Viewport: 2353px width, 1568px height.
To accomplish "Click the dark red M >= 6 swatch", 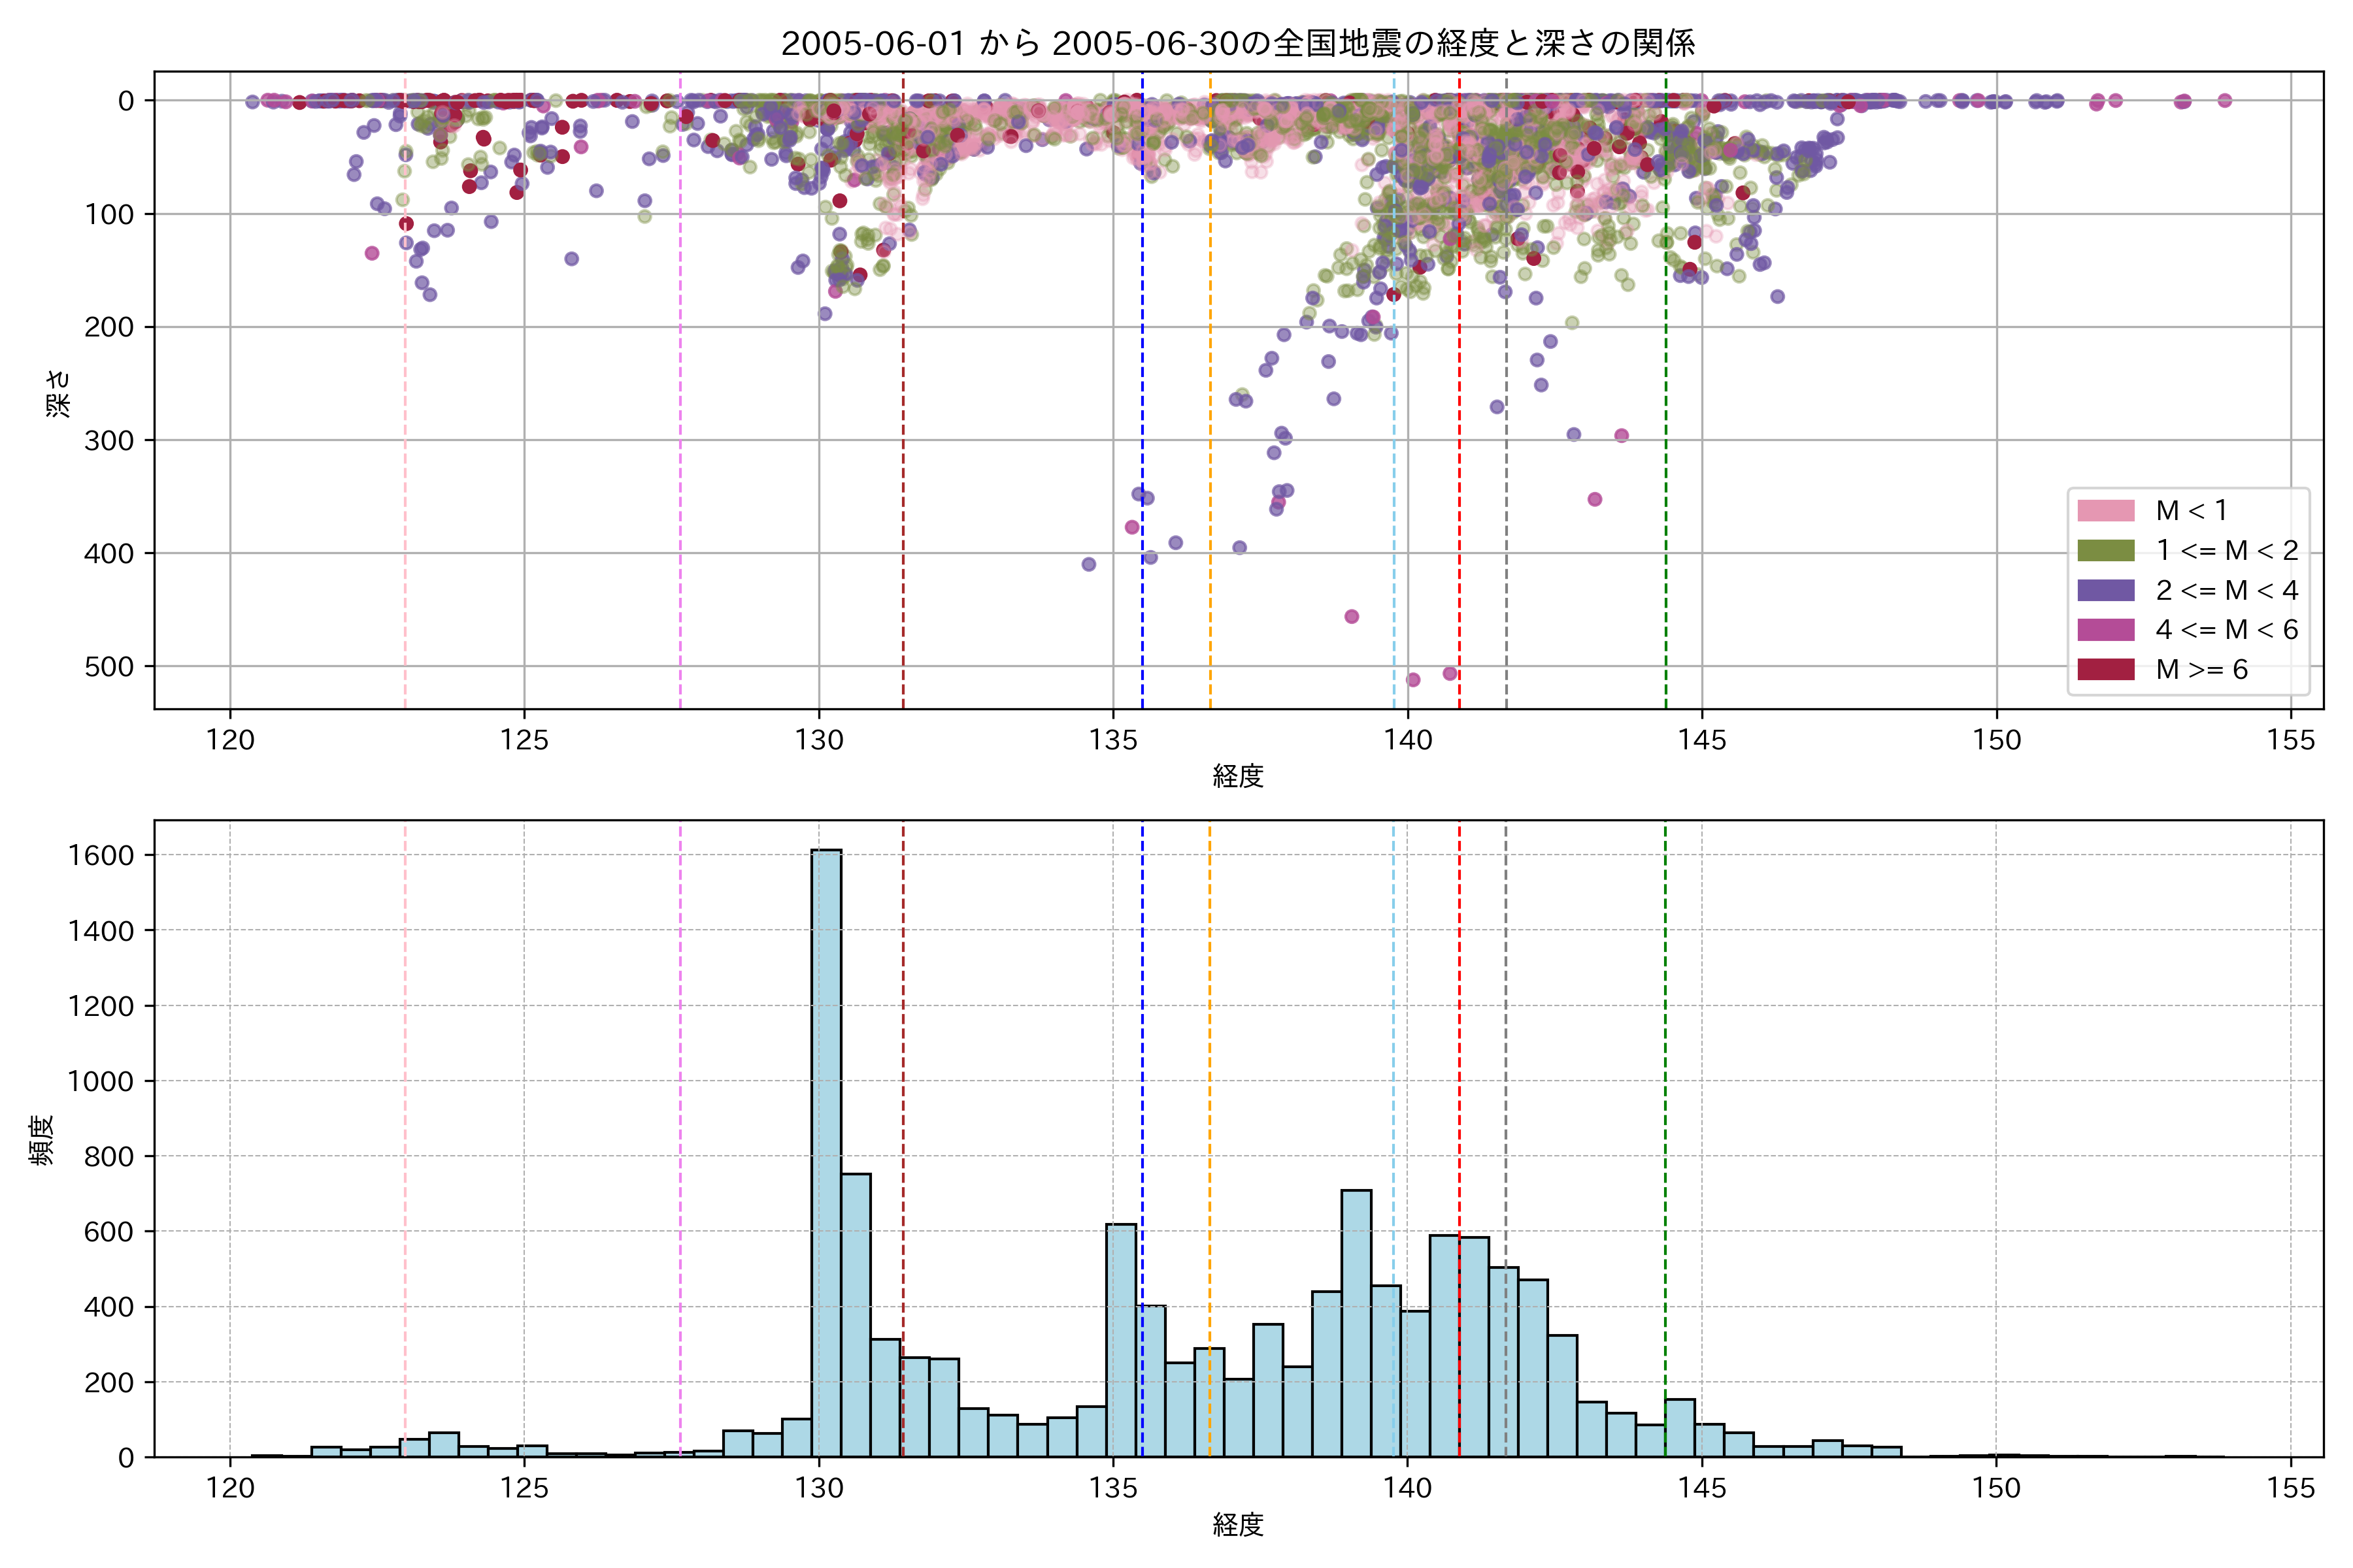I will 2105,669.
